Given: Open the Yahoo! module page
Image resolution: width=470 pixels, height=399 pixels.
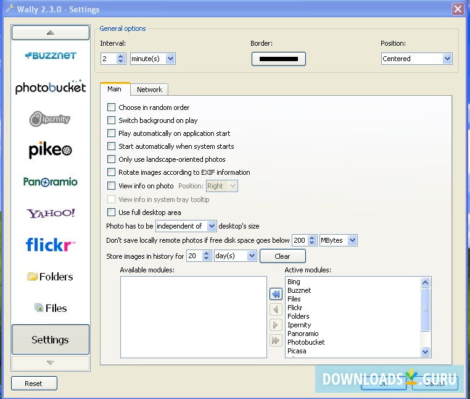Looking at the screenshot, I should [51, 214].
